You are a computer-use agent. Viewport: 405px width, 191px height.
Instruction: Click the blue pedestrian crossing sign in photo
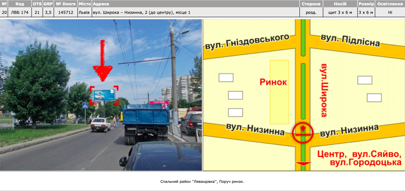[85, 105]
